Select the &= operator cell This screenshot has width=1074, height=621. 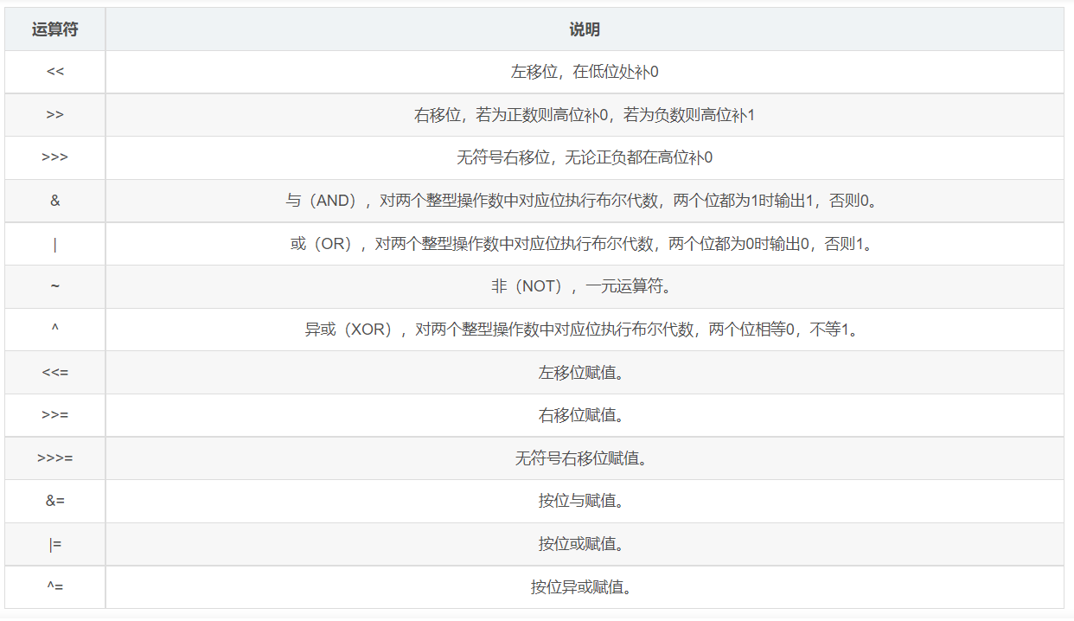point(55,501)
